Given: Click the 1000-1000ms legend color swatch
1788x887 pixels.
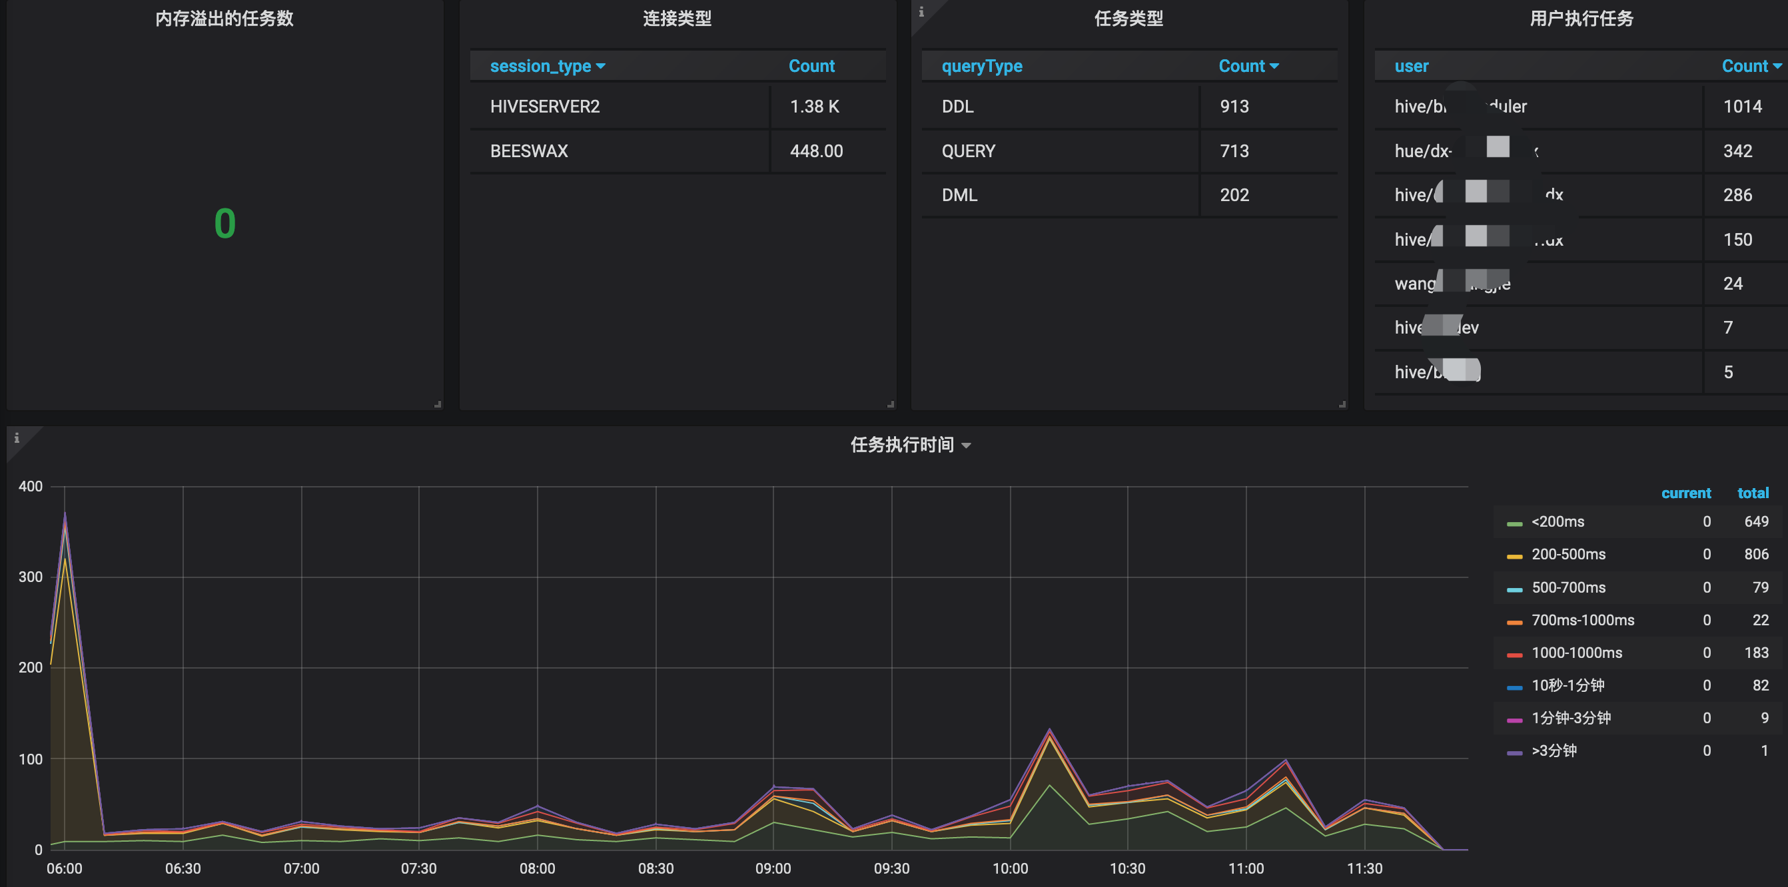Looking at the screenshot, I should click(x=1514, y=655).
